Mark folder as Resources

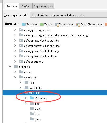pyautogui.click(x=64, y=24)
